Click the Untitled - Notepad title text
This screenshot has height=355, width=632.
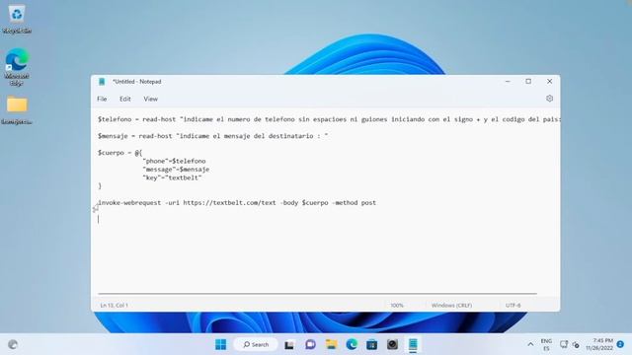137,82
